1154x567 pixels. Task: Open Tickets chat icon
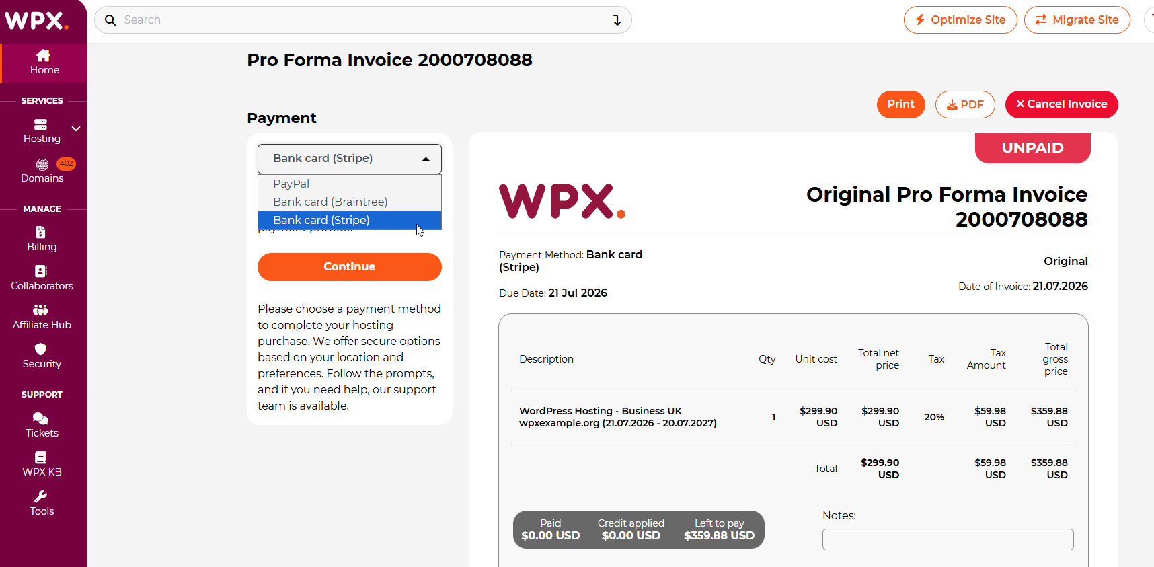tap(40, 418)
